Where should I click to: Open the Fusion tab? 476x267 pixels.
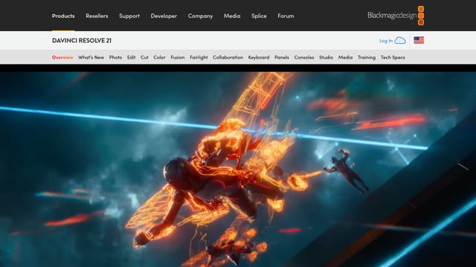(x=178, y=57)
